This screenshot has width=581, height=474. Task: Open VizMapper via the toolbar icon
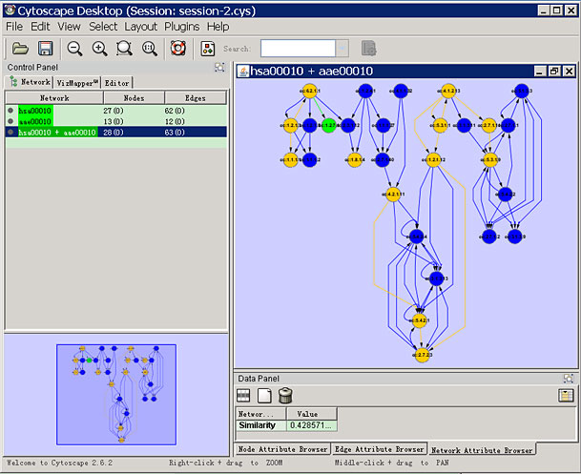(x=207, y=49)
